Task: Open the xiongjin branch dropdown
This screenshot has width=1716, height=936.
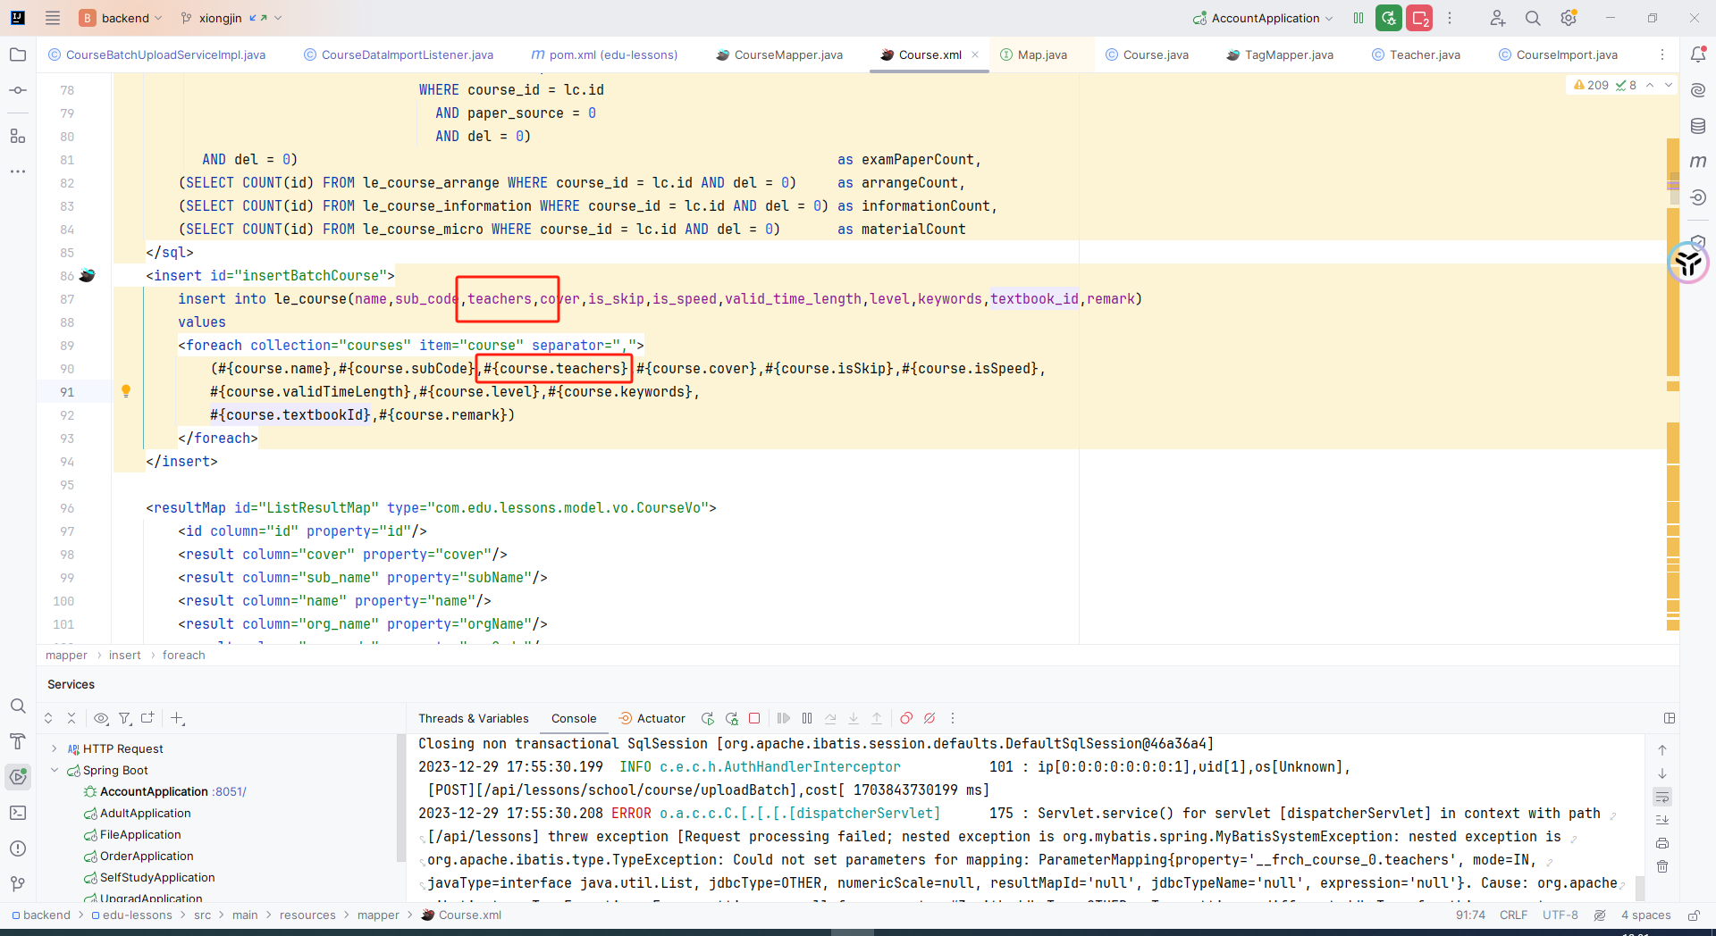Action: click(231, 18)
